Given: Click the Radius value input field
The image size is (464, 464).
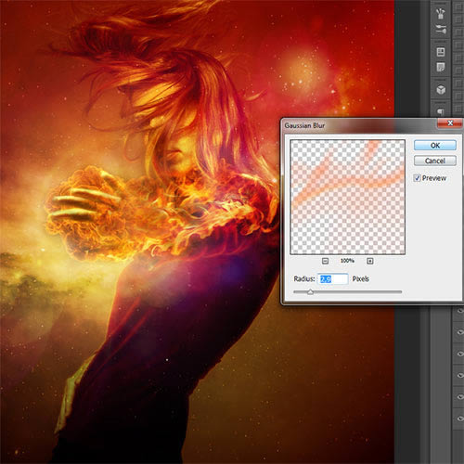Looking at the screenshot, I should tap(332, 279).
